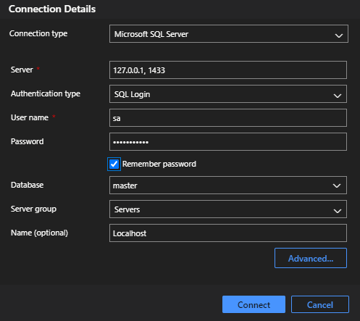The image size is (360, 321).
Task: Open the Authentication type dropdown
Action: click(x=228, y=94)
